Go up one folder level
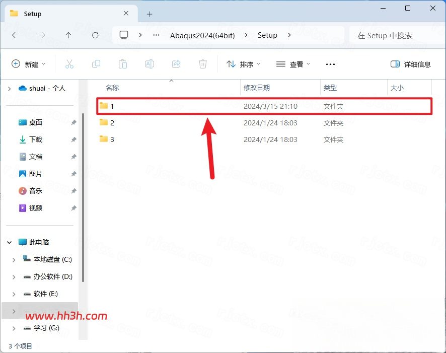The width and height of the screenshot is (446, 353). point(68,35)
